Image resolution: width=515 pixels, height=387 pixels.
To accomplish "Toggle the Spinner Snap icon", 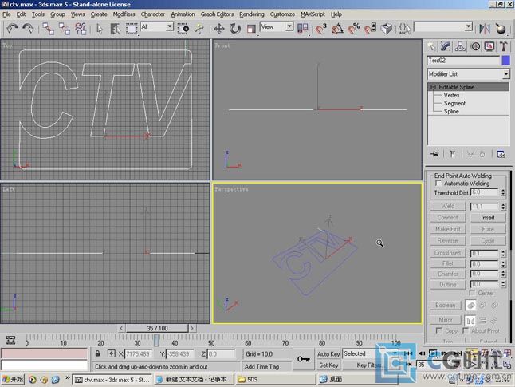I will pos(370,29).
